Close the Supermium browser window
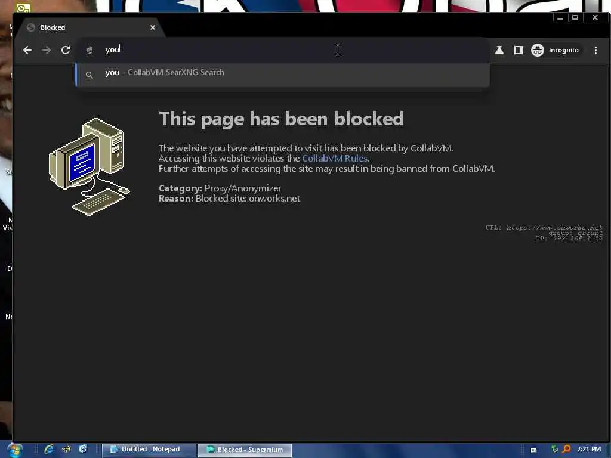This screenshot has width=611, height=458. pos(595,17)
